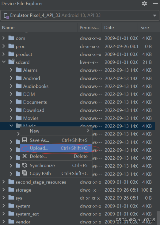
Task: Select the Movies folder icon
Action: (19, 118)
